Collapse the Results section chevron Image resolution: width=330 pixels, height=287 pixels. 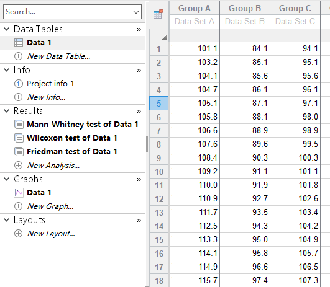tap(7, 111)
